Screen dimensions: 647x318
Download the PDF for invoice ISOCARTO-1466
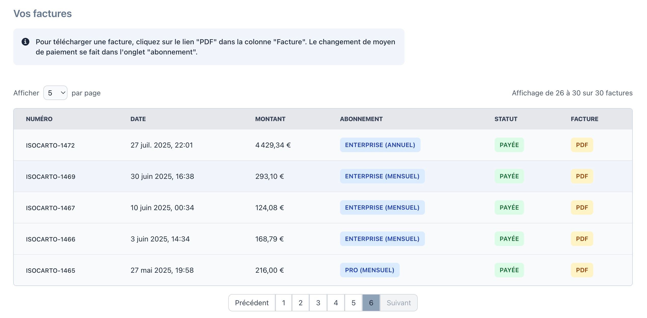tap(582, 239)
